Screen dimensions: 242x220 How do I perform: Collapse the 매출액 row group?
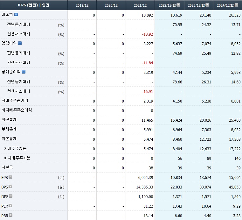[16, 15]
